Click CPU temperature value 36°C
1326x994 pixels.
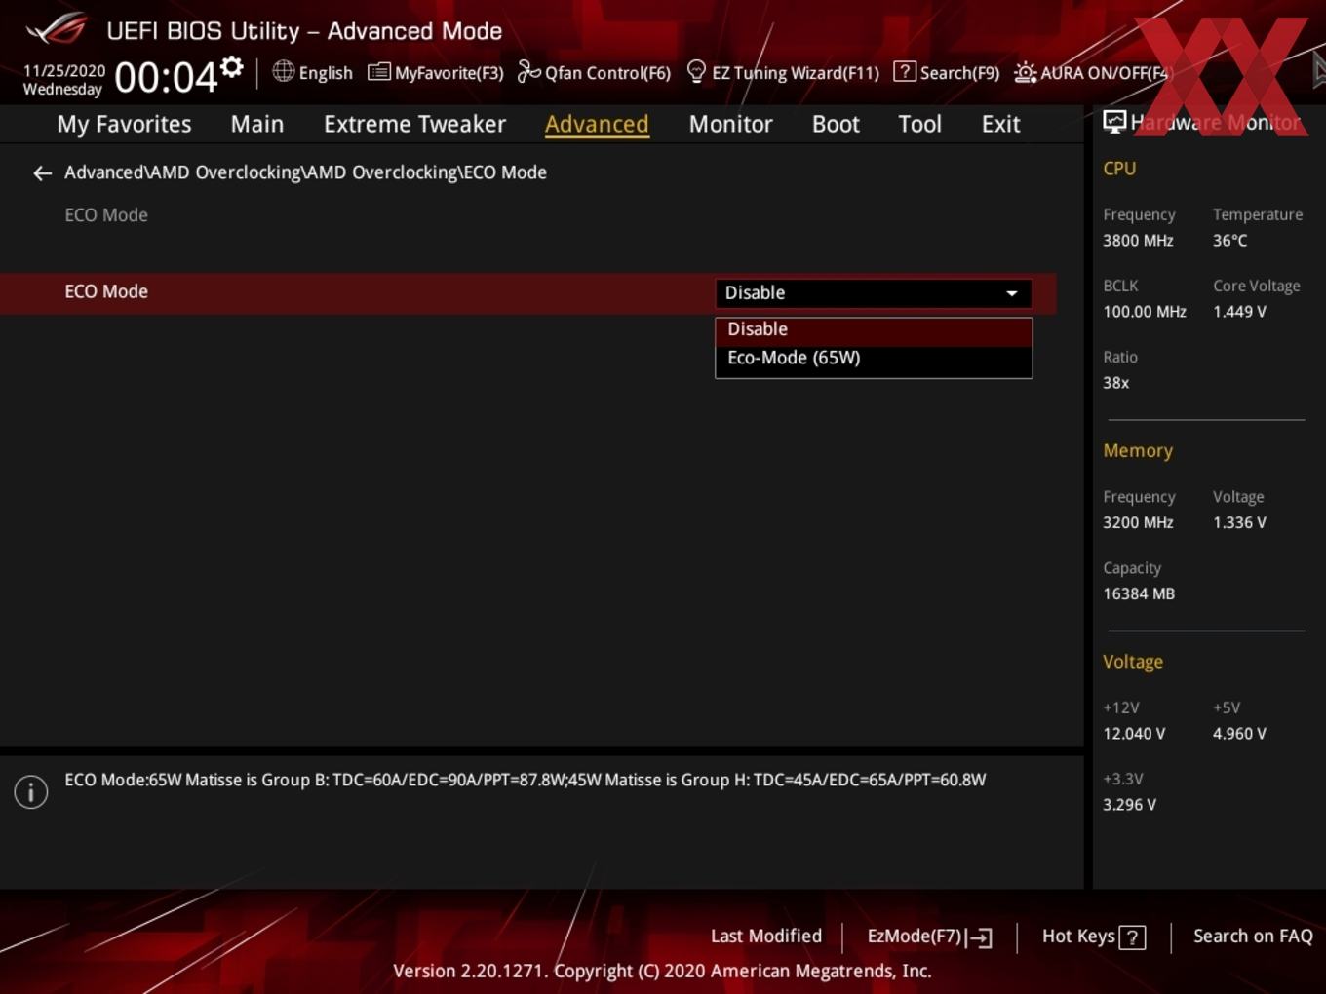[x=1229, y=241]
